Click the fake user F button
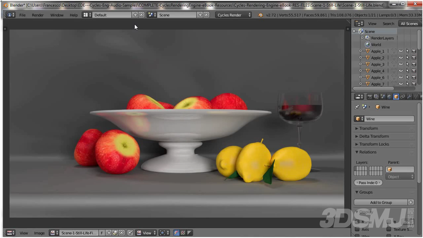 pos(102,233)
